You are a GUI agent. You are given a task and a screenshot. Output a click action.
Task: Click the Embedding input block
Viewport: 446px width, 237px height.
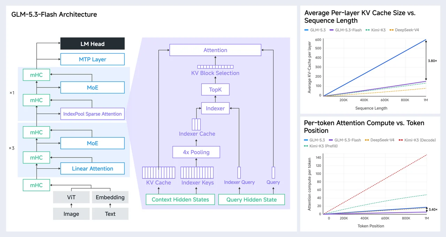coord(110,197)
